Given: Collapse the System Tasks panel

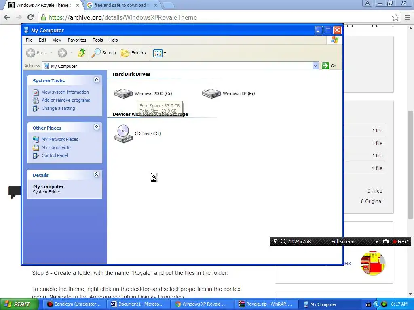Looking at the screenshot, I should (x=96, y=80).
